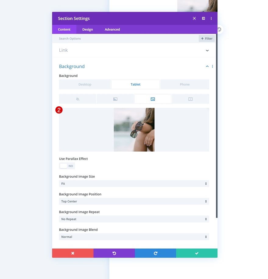Click the undo button in footer

tap(114, 253)
